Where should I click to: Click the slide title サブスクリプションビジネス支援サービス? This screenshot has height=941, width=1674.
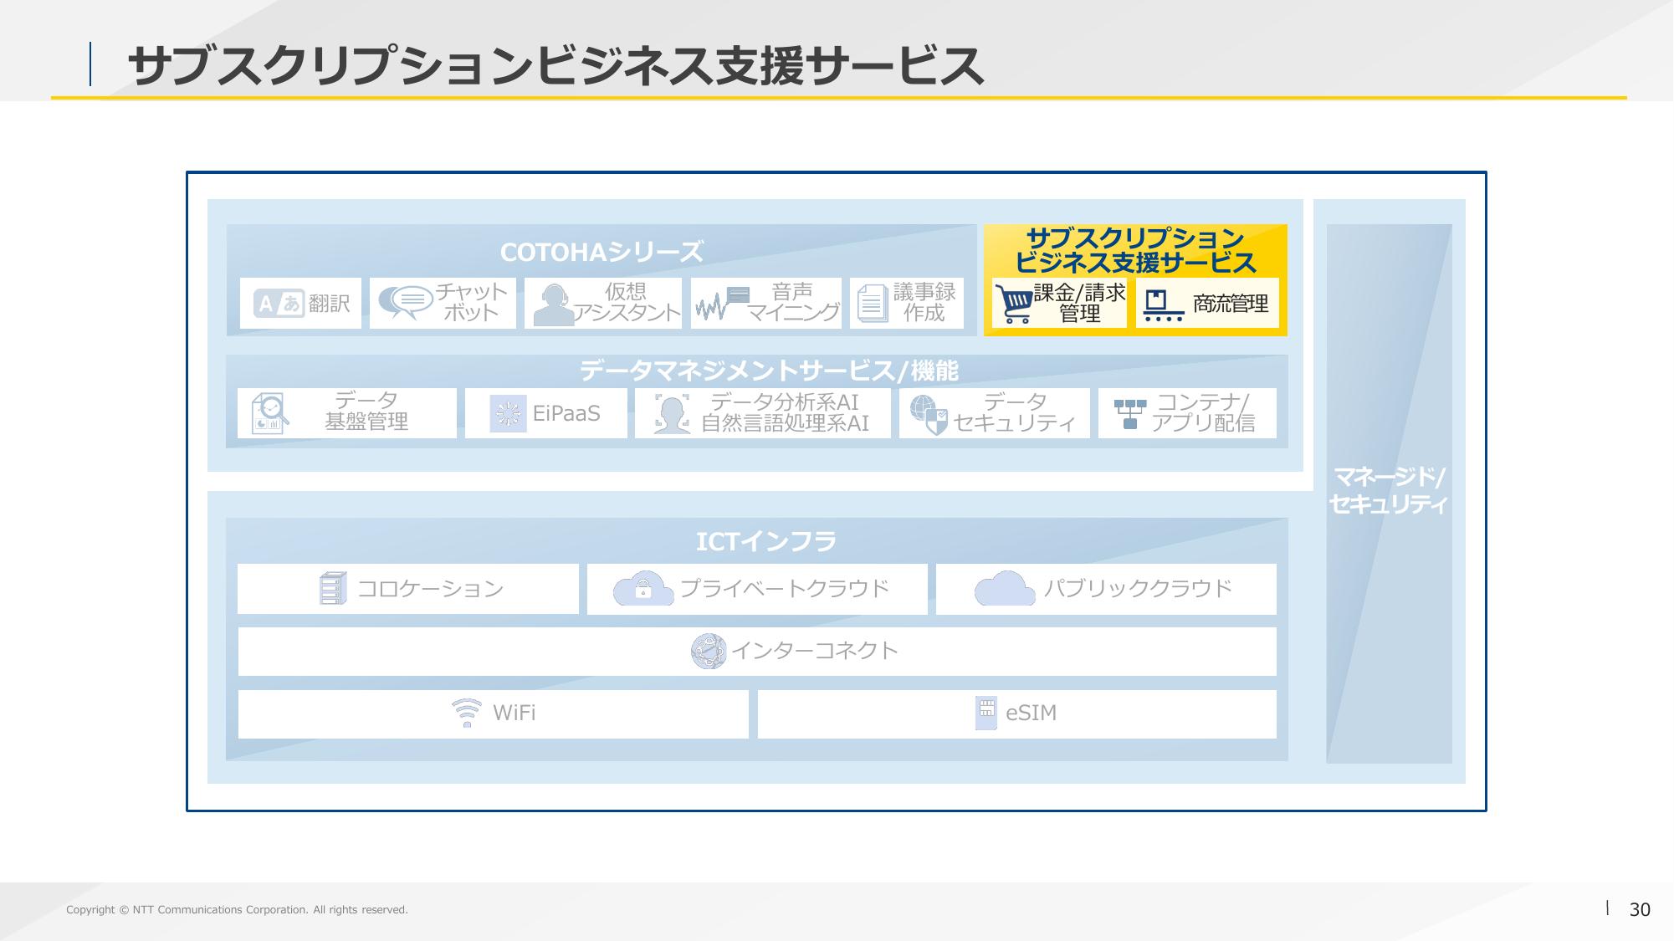pos(555,65)
